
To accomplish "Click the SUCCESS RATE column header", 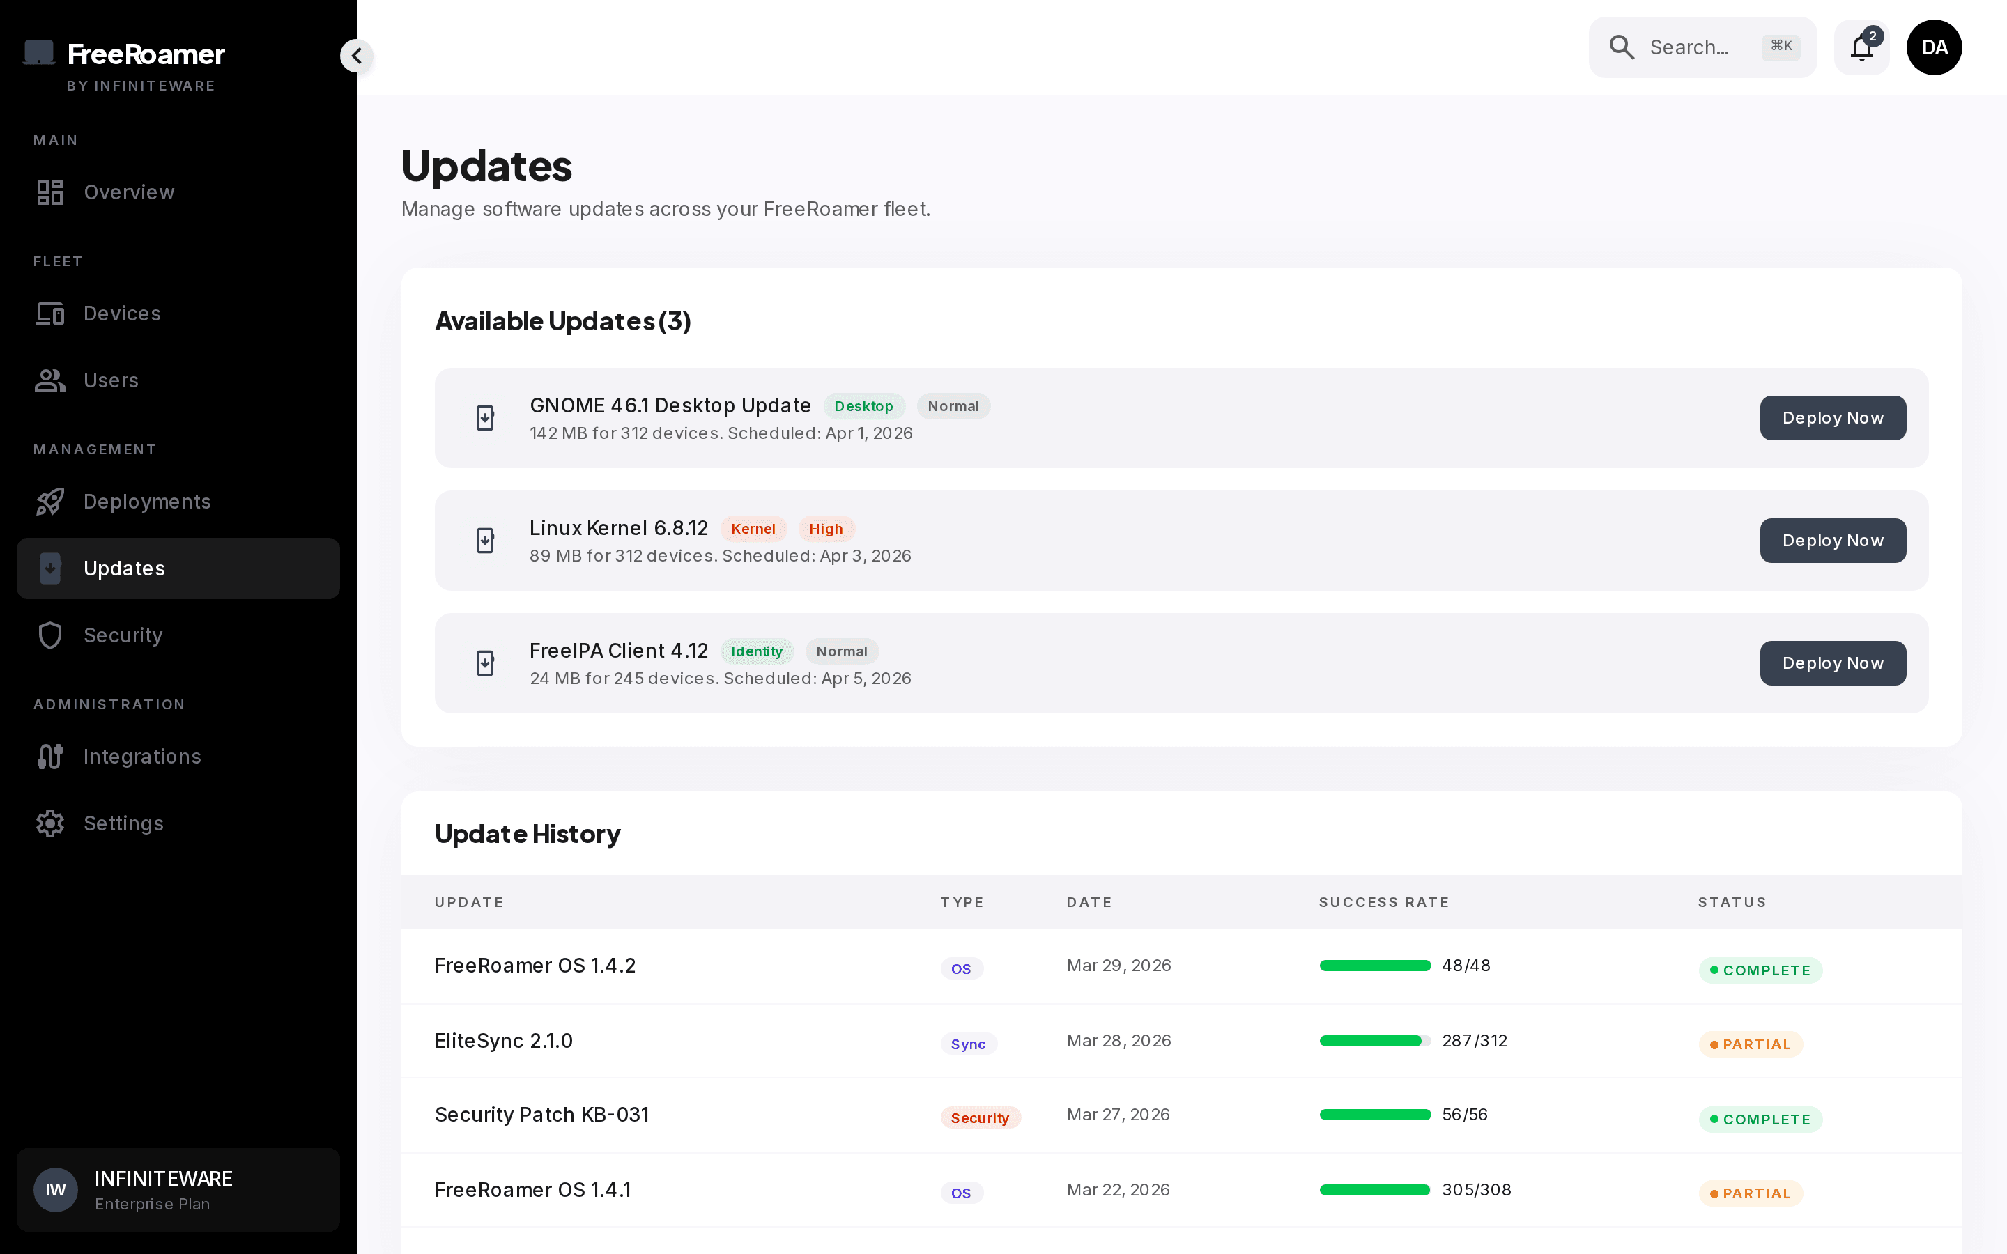I will coord(1384,902).
